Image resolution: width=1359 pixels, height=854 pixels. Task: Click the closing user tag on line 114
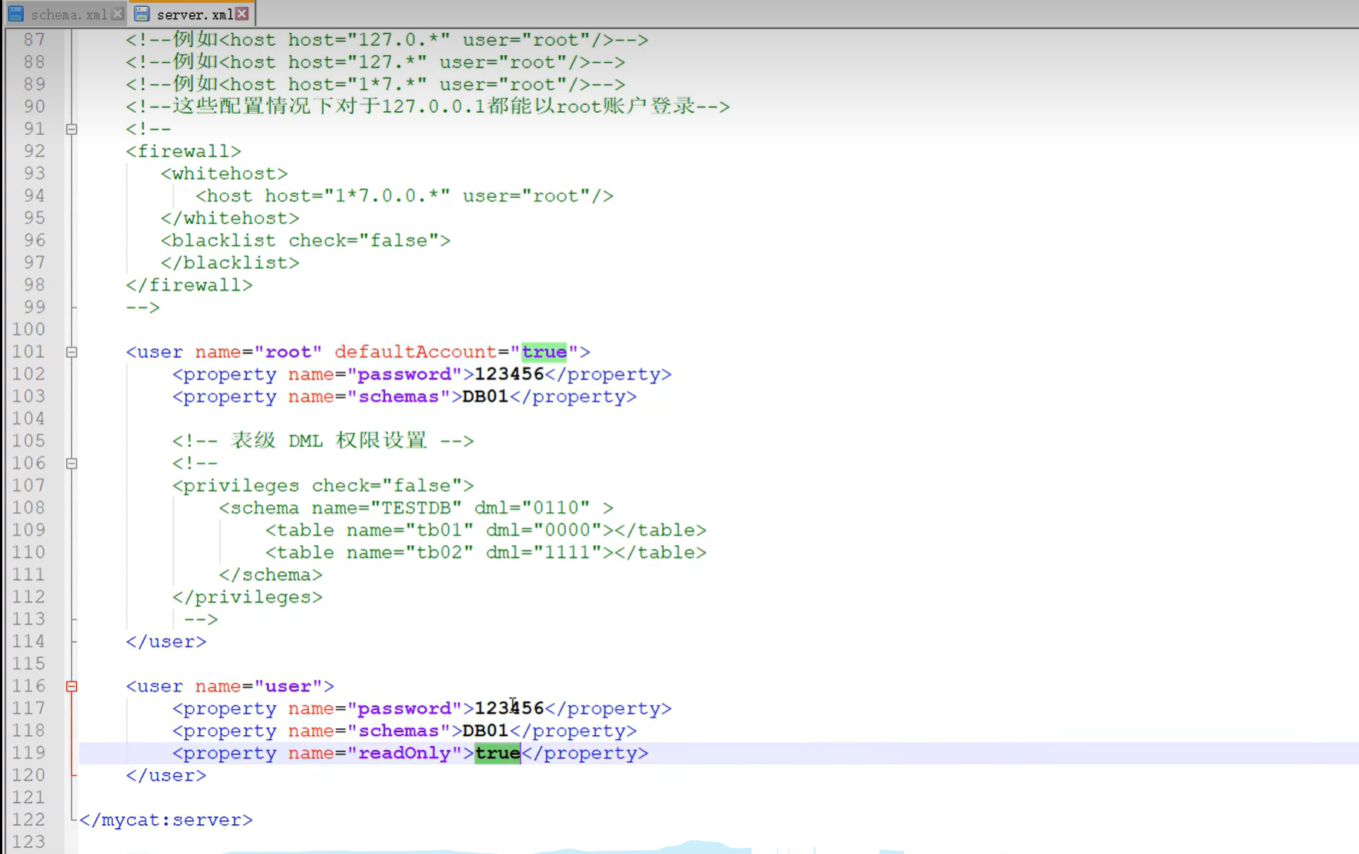click(x=166, y=642)
